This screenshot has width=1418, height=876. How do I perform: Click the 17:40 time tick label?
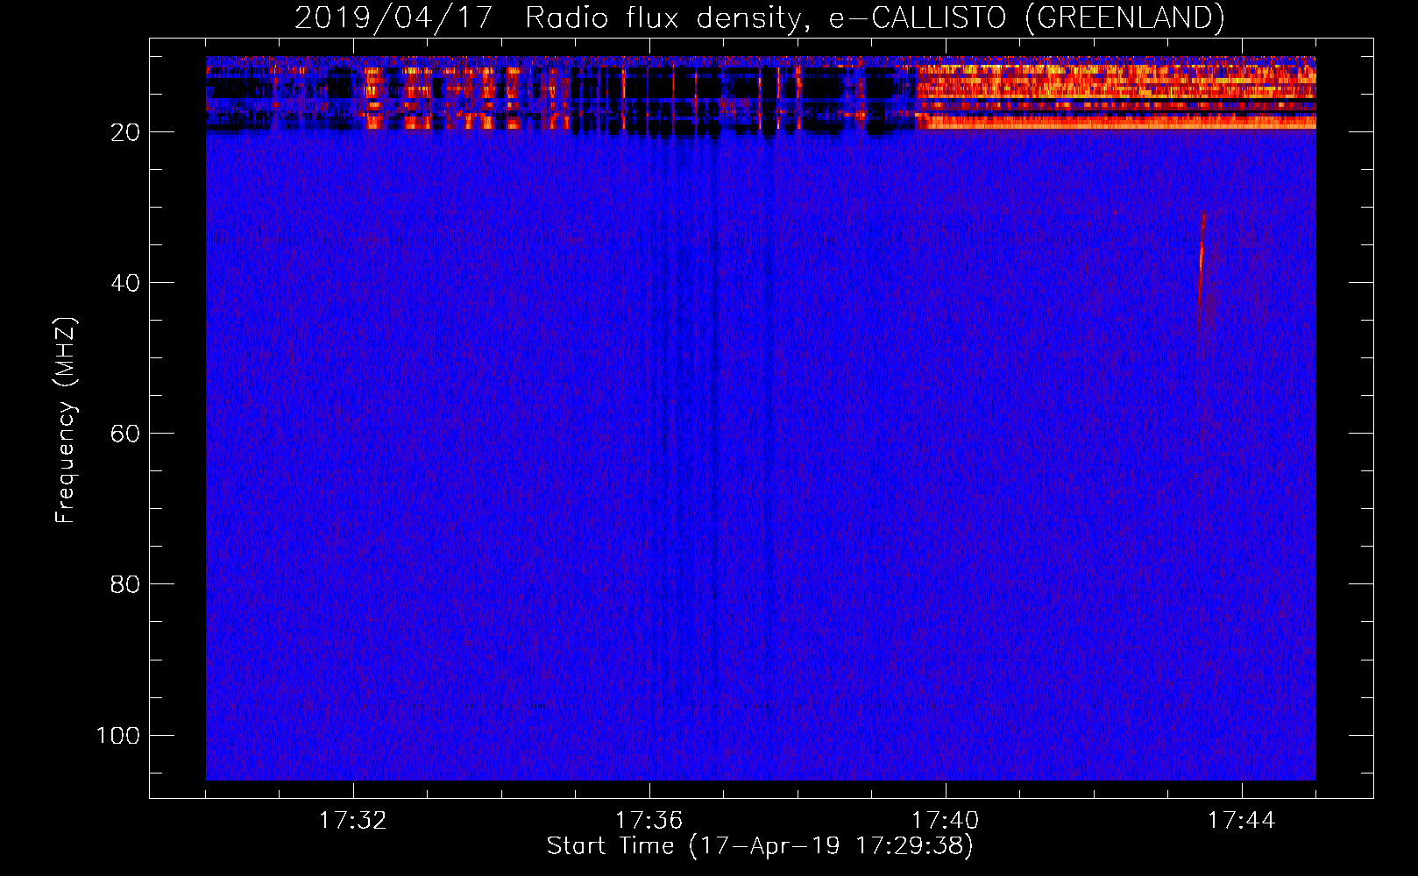pos(946,821)
